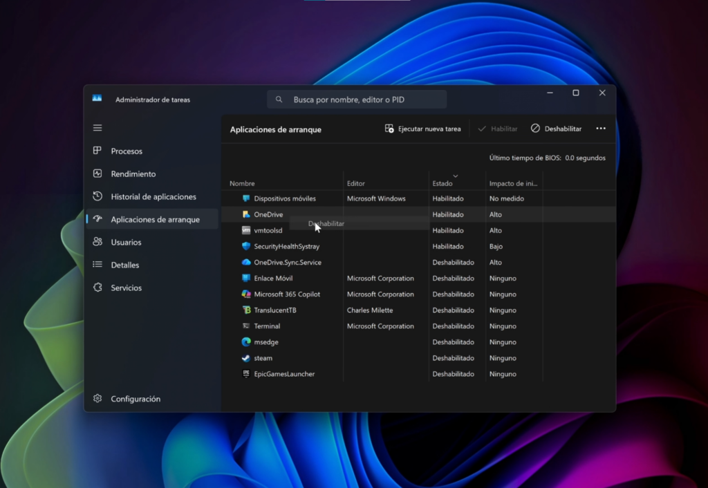Select the steam app icon
This screenshot has height=488, width=708.
point(245,358)
